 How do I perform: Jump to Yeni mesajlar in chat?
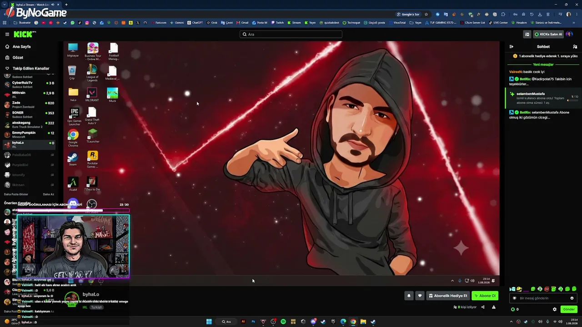[543, 64]
